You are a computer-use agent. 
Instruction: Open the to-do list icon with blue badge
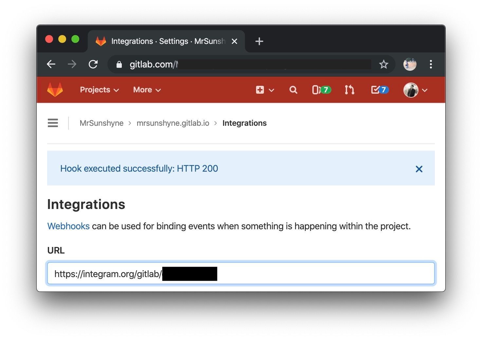(x=380, y=90)
